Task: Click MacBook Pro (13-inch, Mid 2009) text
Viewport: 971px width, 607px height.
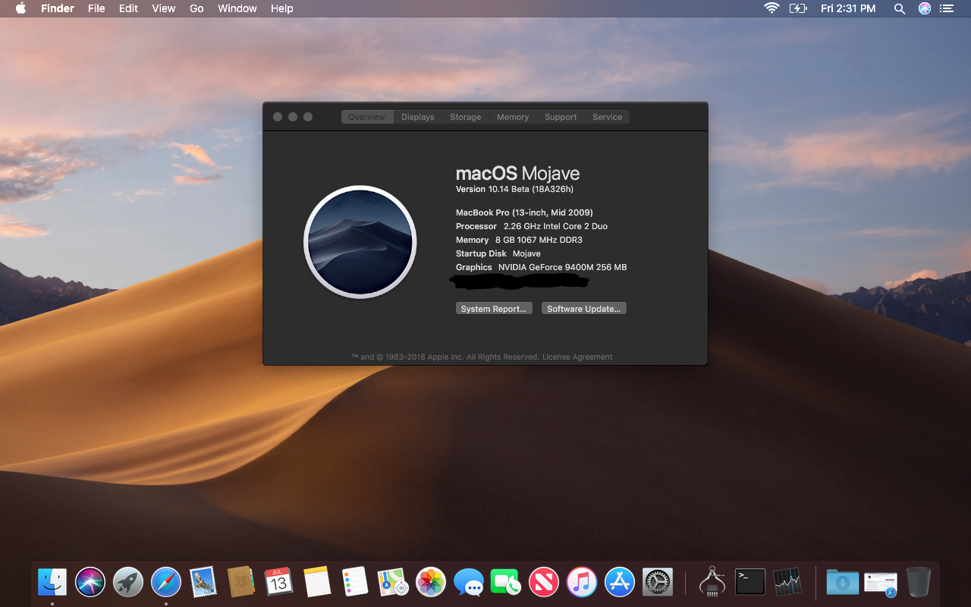Action: [x=524, y=212]
